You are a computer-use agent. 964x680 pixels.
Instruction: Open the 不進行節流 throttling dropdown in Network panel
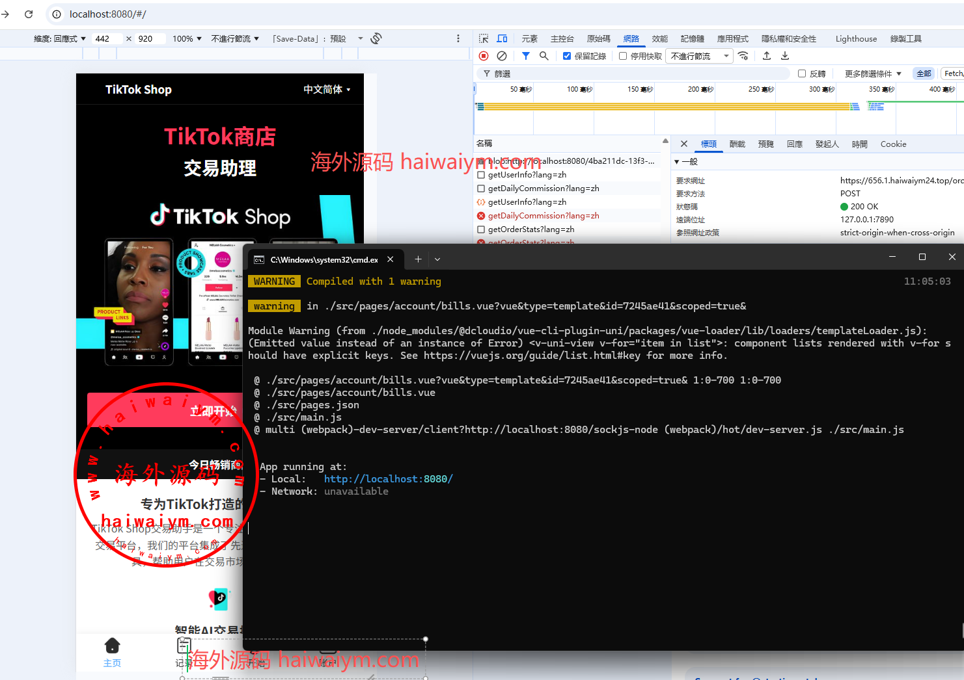point(700,57)
